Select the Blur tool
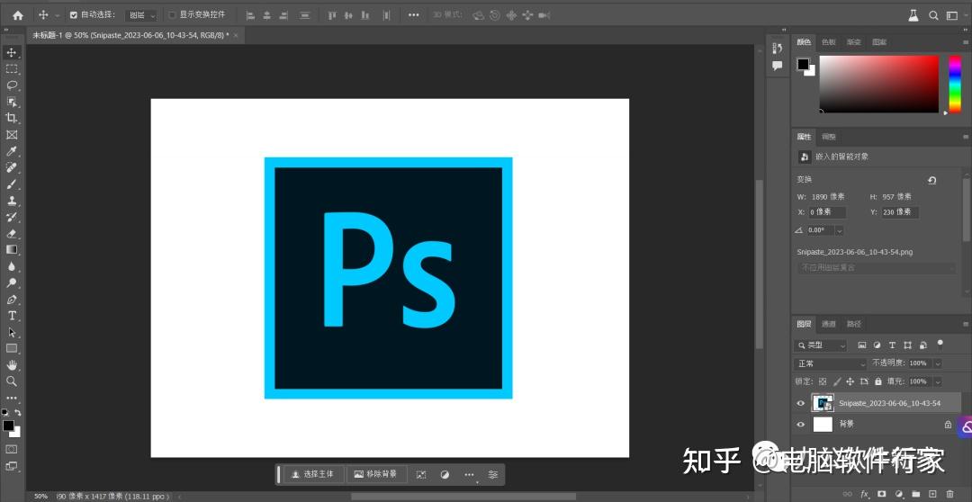The image size is (972, 502). pos(11,266)
